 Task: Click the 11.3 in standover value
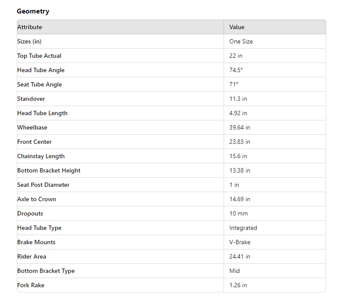click(x=238, y=99)
